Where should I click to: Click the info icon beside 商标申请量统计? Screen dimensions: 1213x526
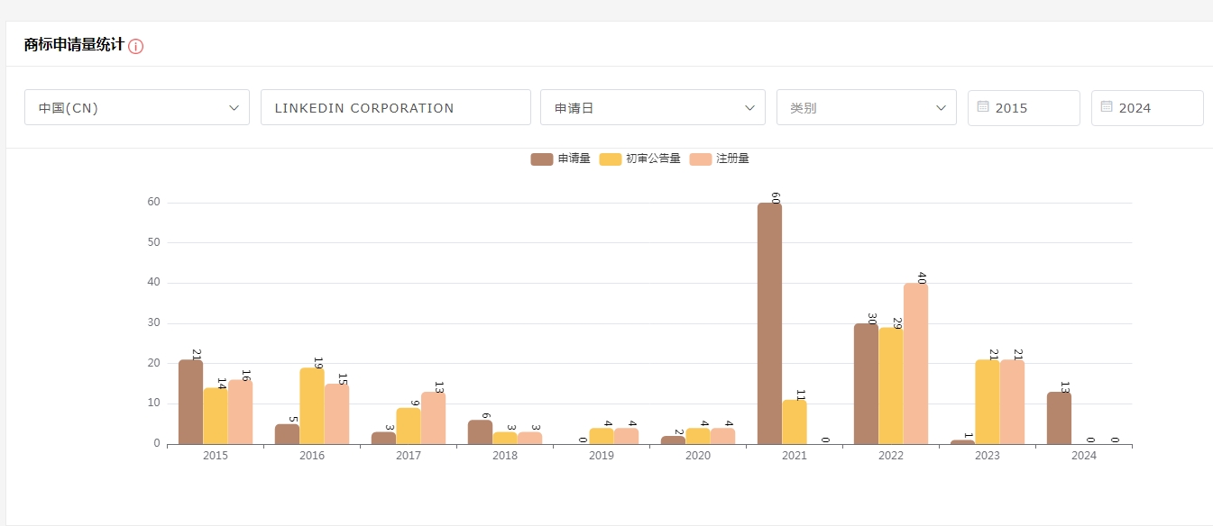pyautogui.click(x=135, y=46)
